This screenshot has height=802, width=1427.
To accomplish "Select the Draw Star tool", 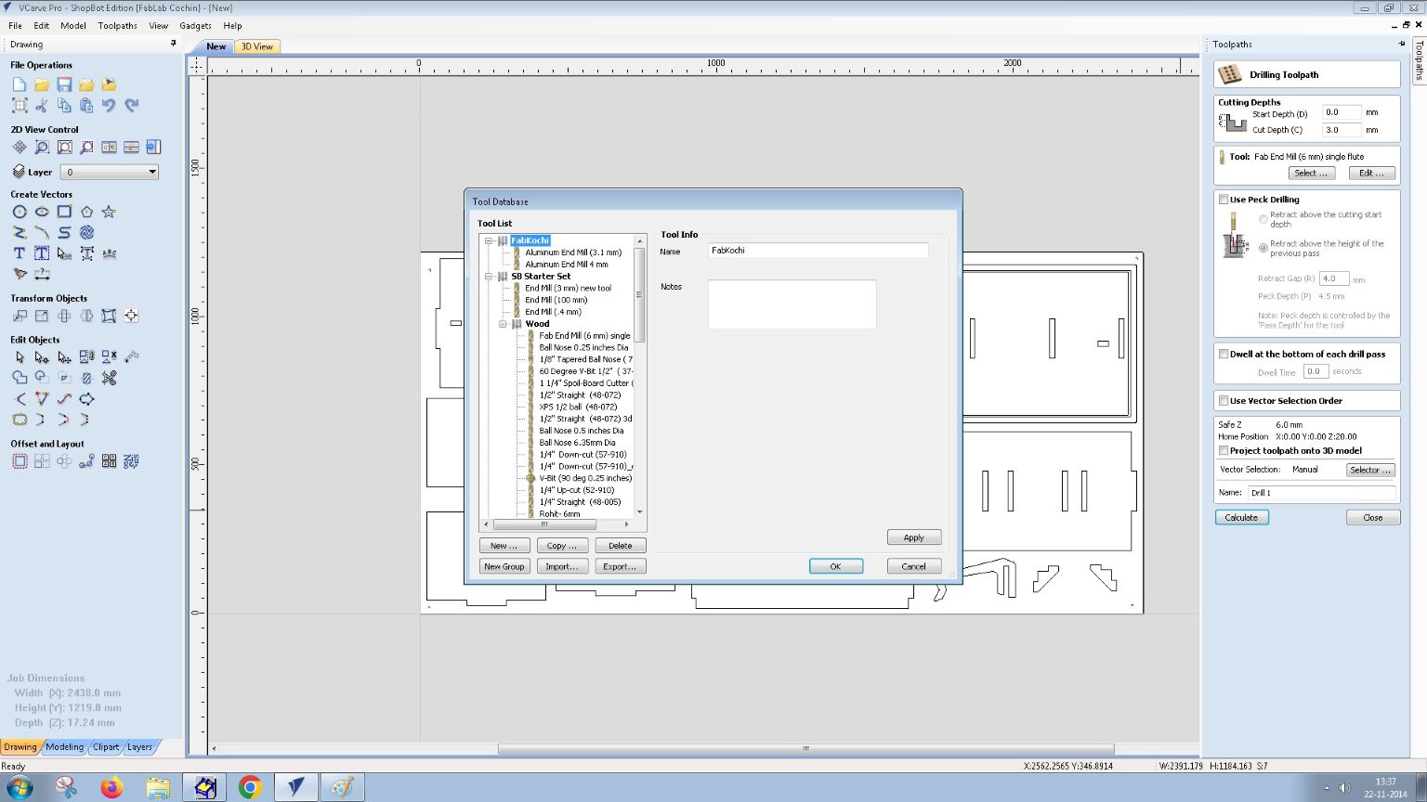I will tap(109, 212).
